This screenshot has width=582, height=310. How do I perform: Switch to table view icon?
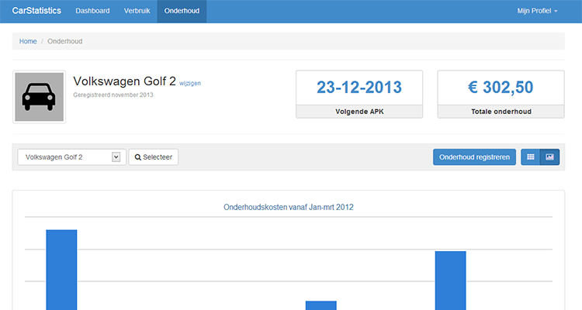[x=531, y=157]
